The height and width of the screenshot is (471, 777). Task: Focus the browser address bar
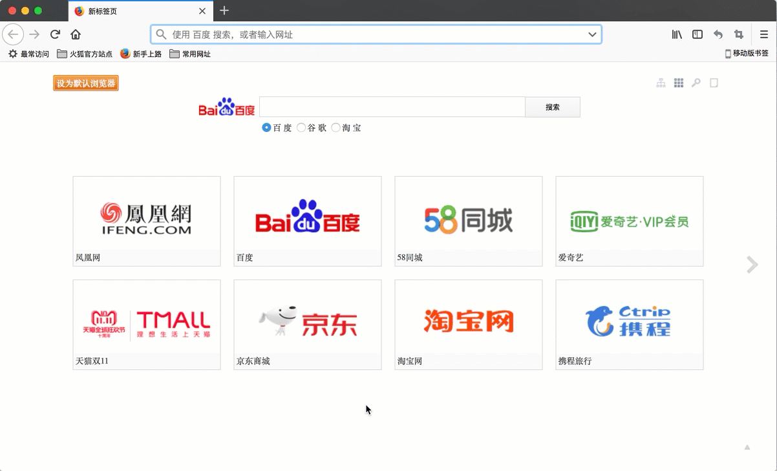click(x=375, y=34)
